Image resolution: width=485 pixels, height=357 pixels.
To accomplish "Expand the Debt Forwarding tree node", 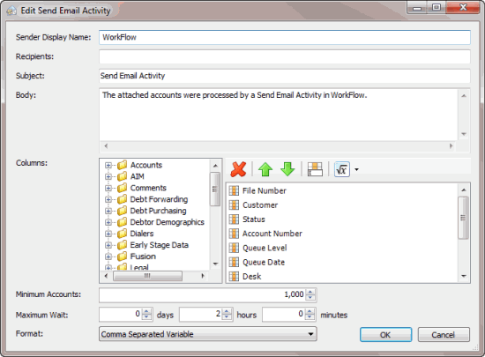I will (108, 200).
